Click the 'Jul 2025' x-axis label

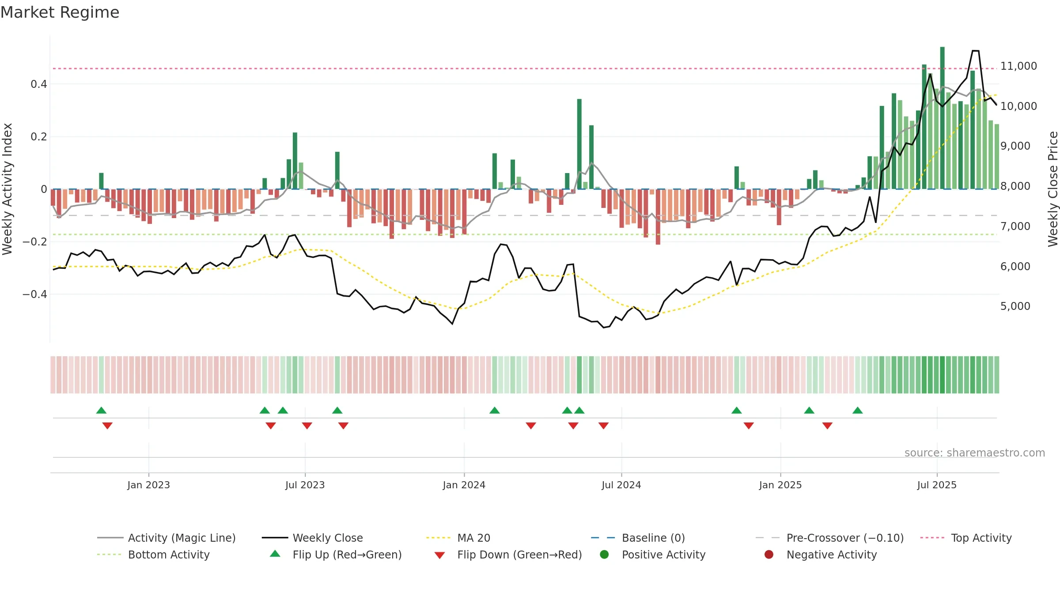click(936, 485)
